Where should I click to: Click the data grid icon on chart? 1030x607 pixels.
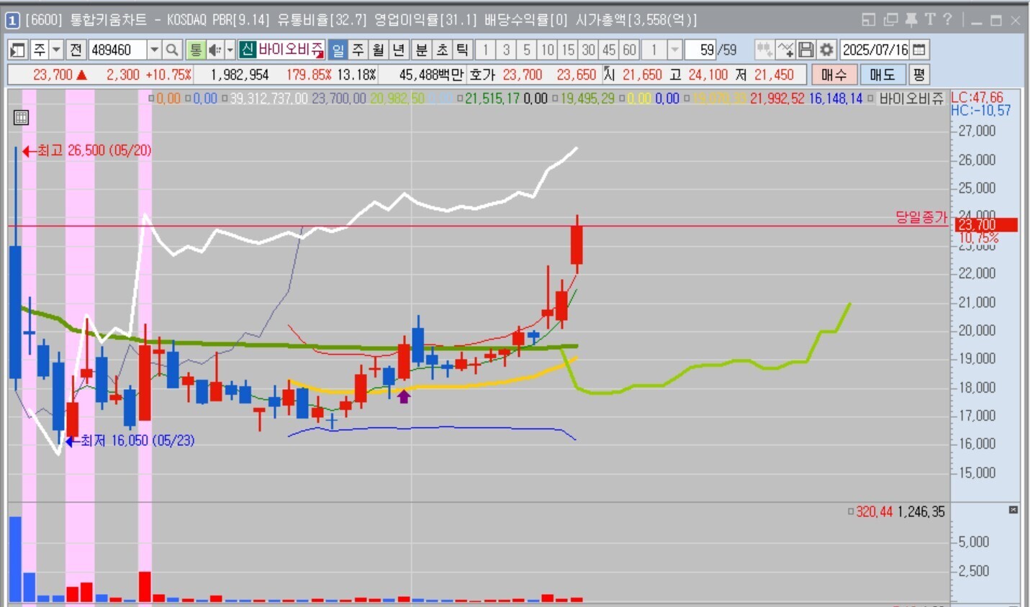pyautogui.click(x=21, y=117)
